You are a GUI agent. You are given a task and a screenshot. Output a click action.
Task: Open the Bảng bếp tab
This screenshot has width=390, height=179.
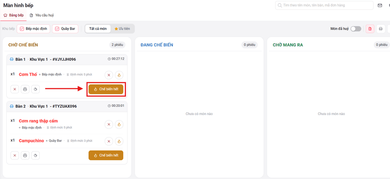click(x=14, y=15)
